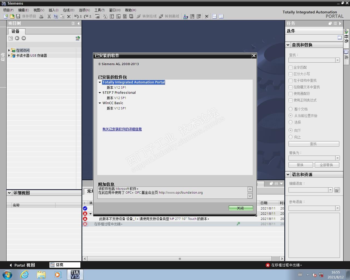Select the 从当前位置开始 radio button
Image resolution: width=350 pixels, height=280 pixels.
(x=291, y=116)
